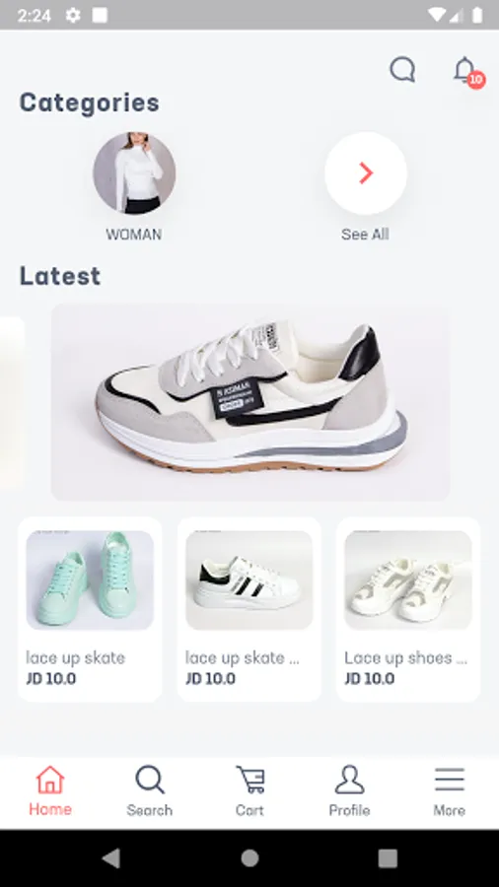Tap the Android recent apps square

pos(388,858)
